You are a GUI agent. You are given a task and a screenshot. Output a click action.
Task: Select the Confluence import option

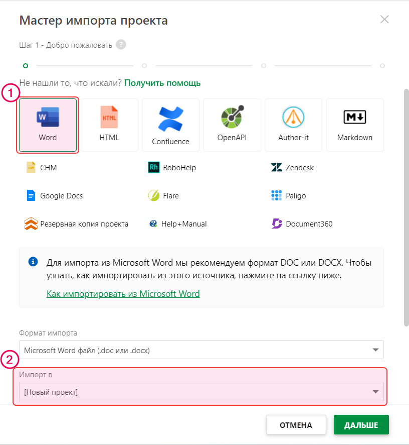(x=170, y=125)
